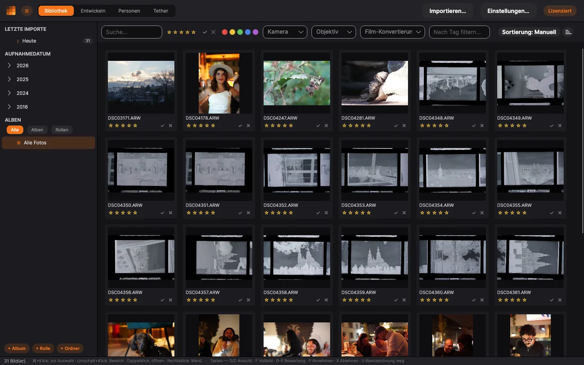Filter by purple color label
Screen dimensions: 584x365
[x=255, y=32]
